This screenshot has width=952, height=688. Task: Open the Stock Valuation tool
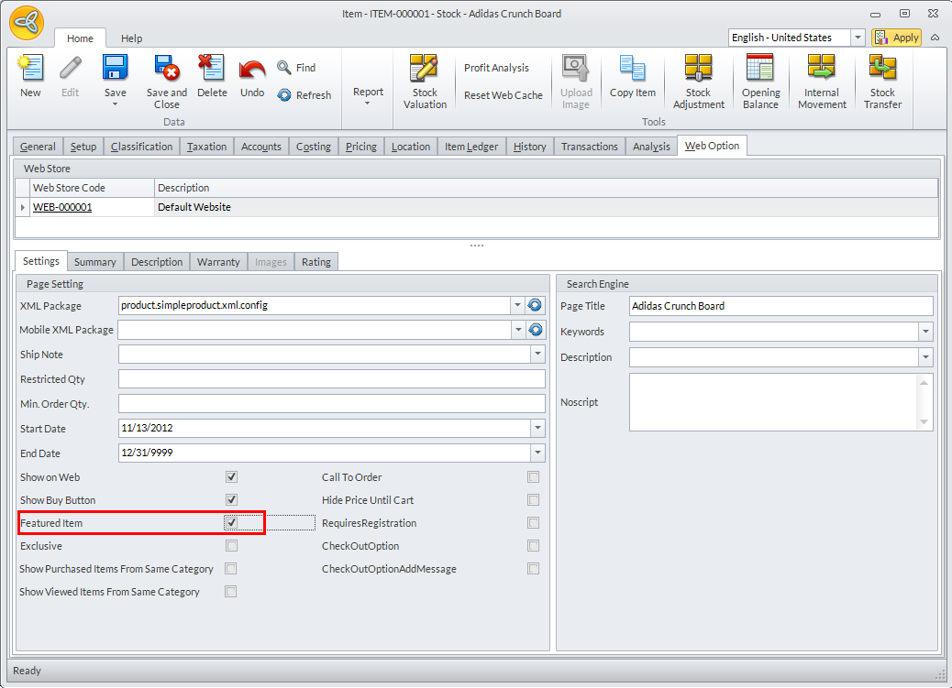[425, 81]
